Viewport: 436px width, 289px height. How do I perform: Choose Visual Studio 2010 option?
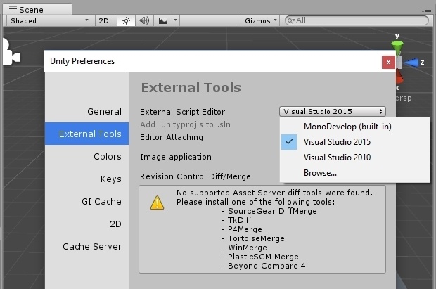click(x=355, y=158)
